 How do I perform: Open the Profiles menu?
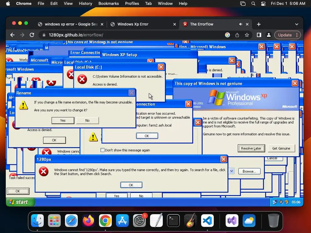pos(132,4)
